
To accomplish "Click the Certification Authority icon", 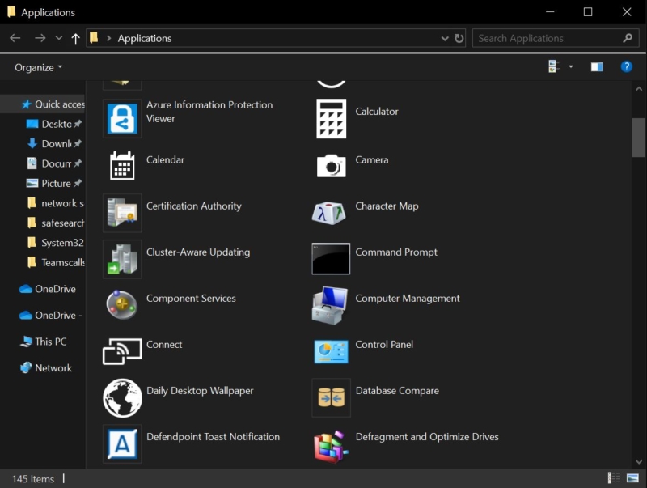I will (122, 213).
